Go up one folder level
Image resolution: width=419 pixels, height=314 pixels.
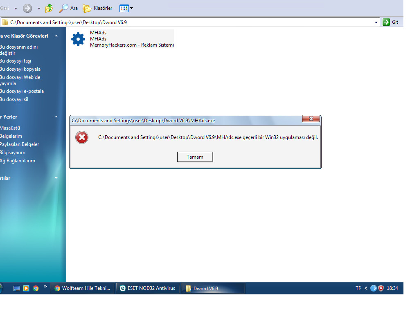point(49,8)
